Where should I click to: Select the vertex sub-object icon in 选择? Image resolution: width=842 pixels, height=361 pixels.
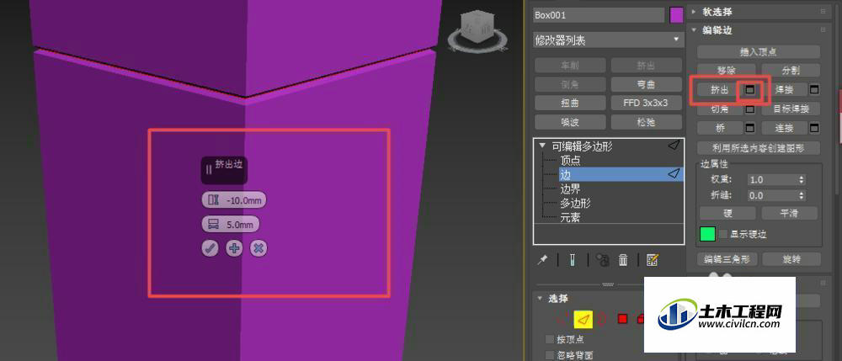click(562, 319)
